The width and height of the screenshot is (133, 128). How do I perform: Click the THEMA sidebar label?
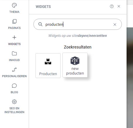14,12
